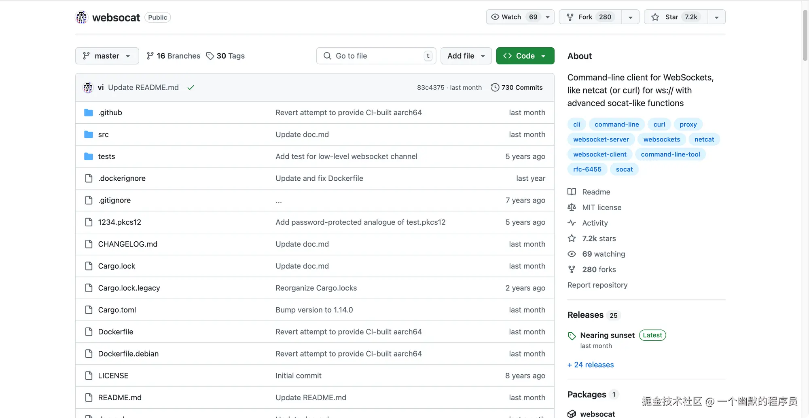Click the websocat repository avatar icon
809x418 pixels.
(x=82, y=17)
